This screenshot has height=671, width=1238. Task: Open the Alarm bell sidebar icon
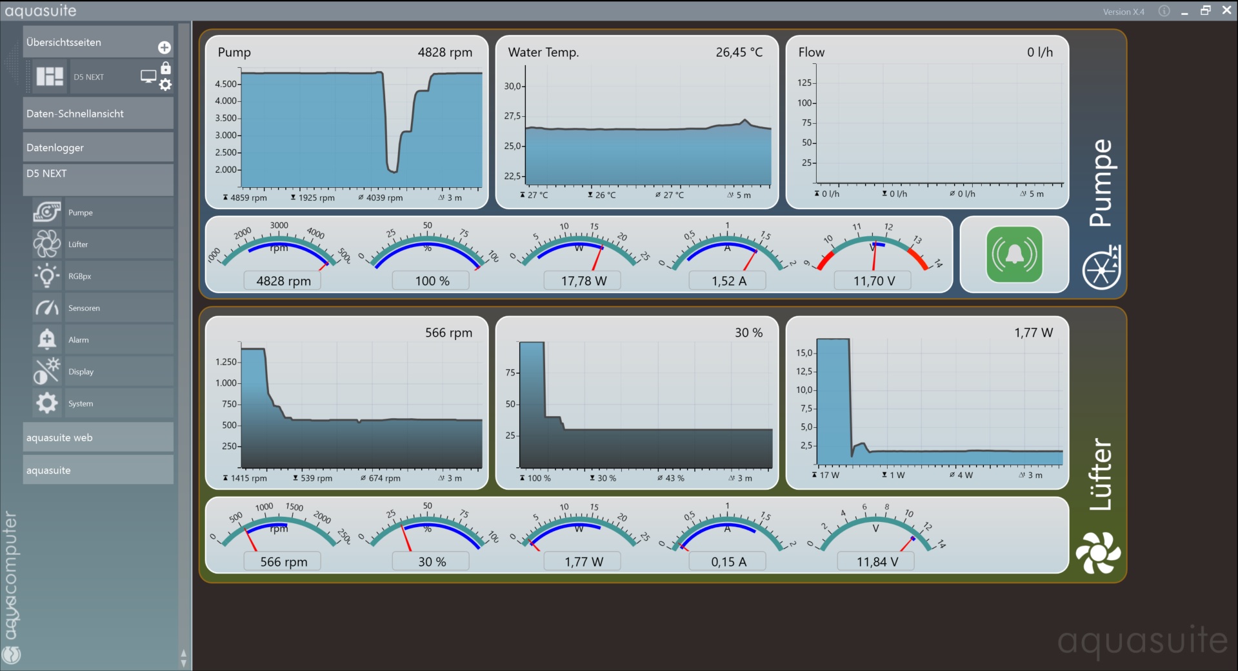[x=47, y=339]
